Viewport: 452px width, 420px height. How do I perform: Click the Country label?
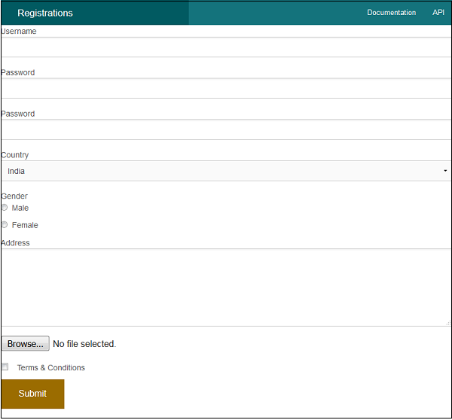coord(15,155)
